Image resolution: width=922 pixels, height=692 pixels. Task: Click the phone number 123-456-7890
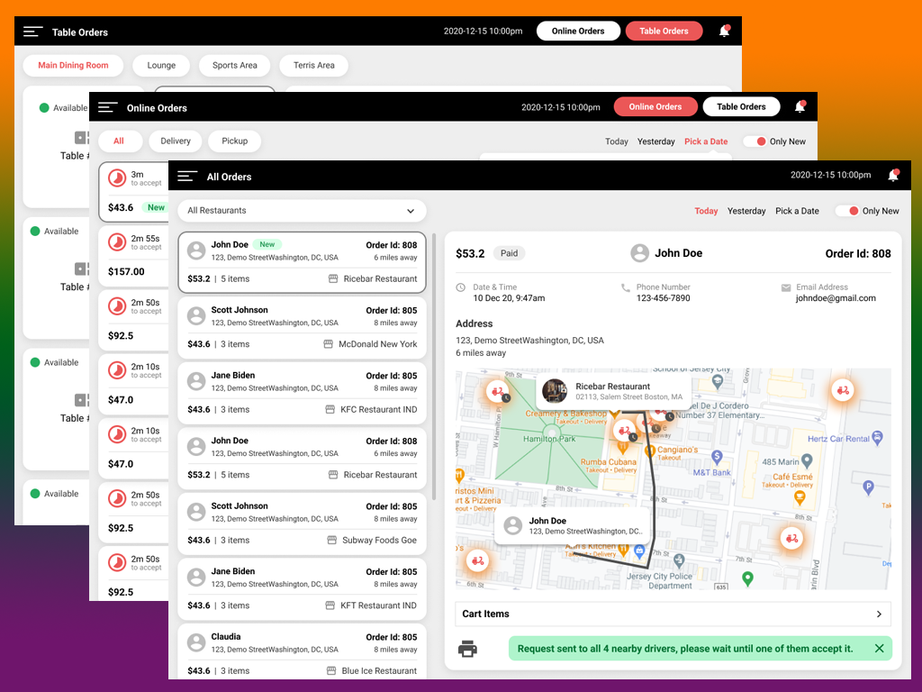click(664, 298)
